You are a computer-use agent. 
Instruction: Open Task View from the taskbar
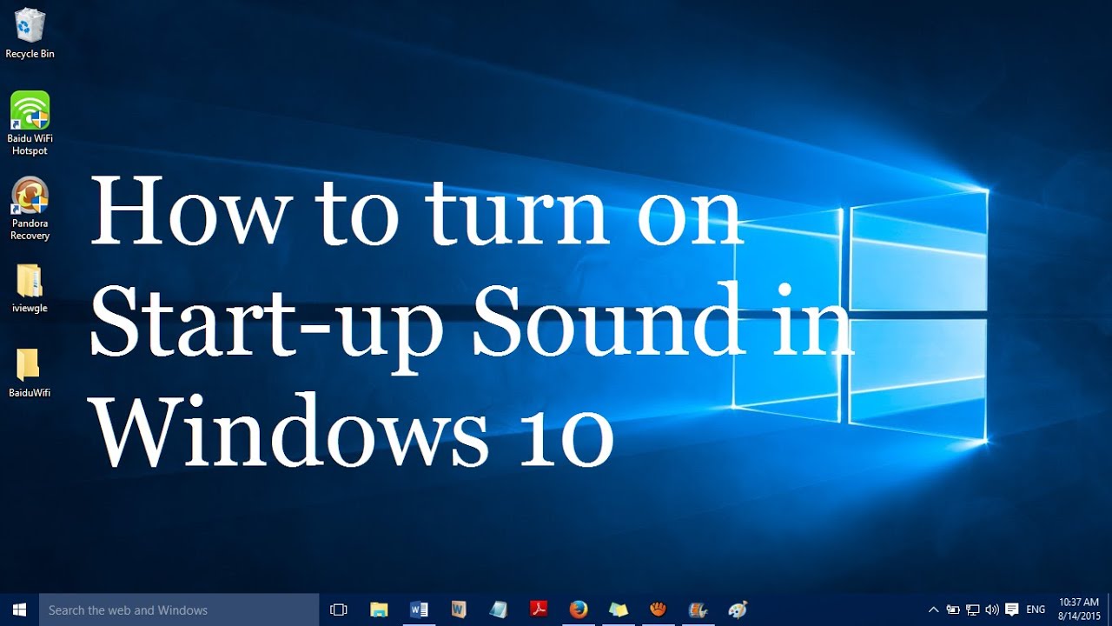pyautogui.click(x=339, y=609)
